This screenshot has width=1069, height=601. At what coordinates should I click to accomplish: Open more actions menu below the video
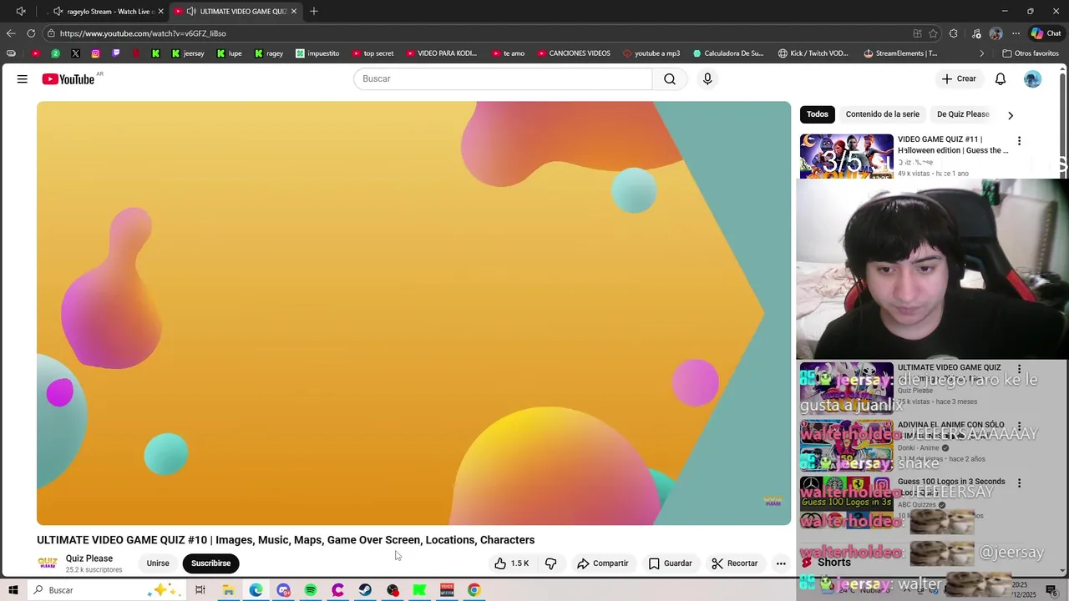[x=781, y=563]
